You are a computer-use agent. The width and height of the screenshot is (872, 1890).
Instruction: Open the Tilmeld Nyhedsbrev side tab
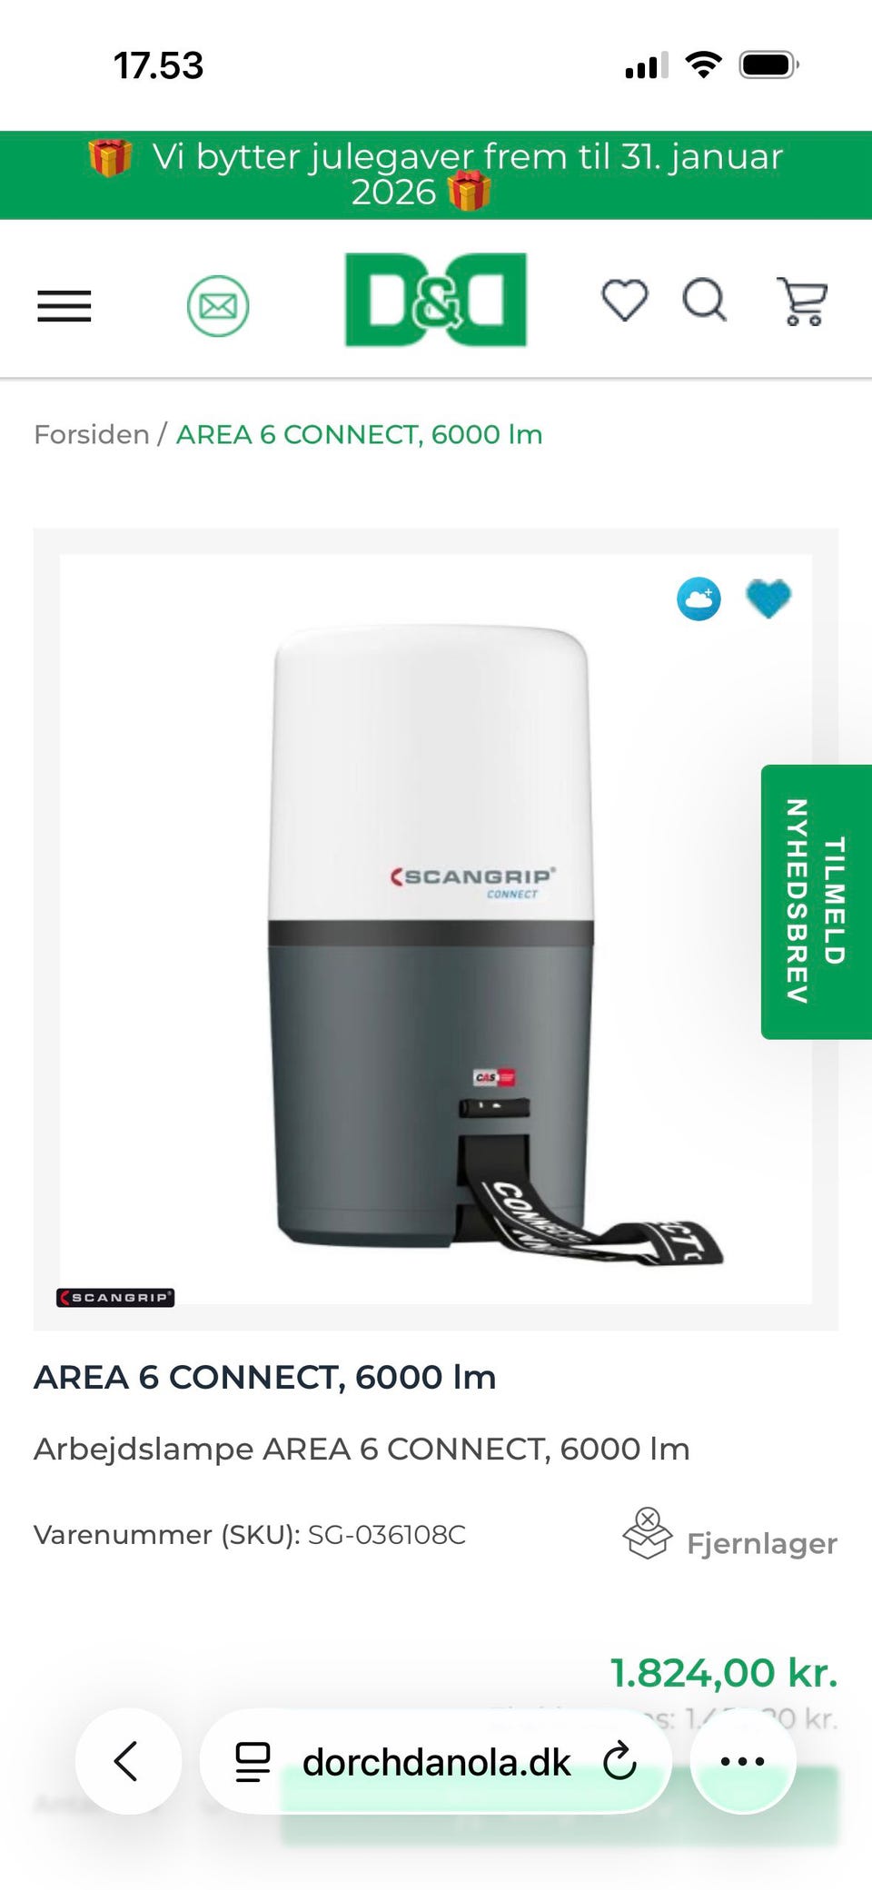pos(817,902)
